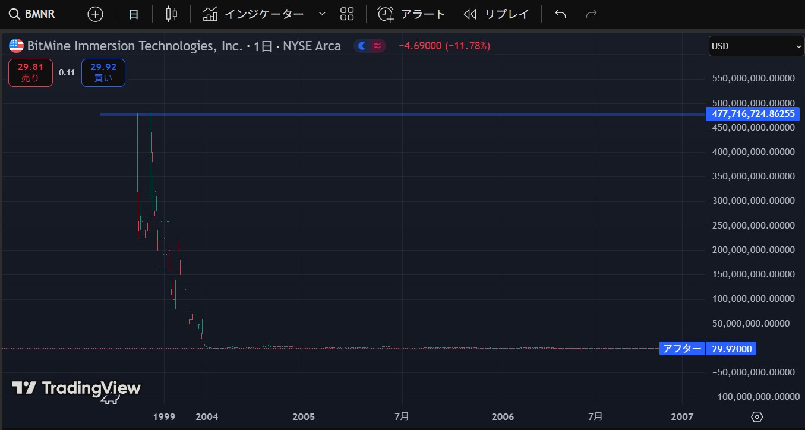
Task: Expand indicator favorites dropdown arrow
Action: (x=322, y=14)
